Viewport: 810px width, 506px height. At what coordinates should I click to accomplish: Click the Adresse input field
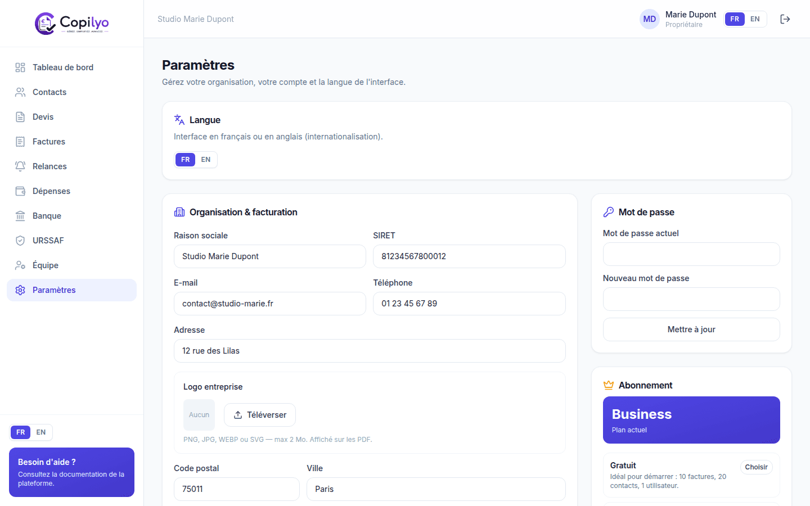(x=370, y=351)
